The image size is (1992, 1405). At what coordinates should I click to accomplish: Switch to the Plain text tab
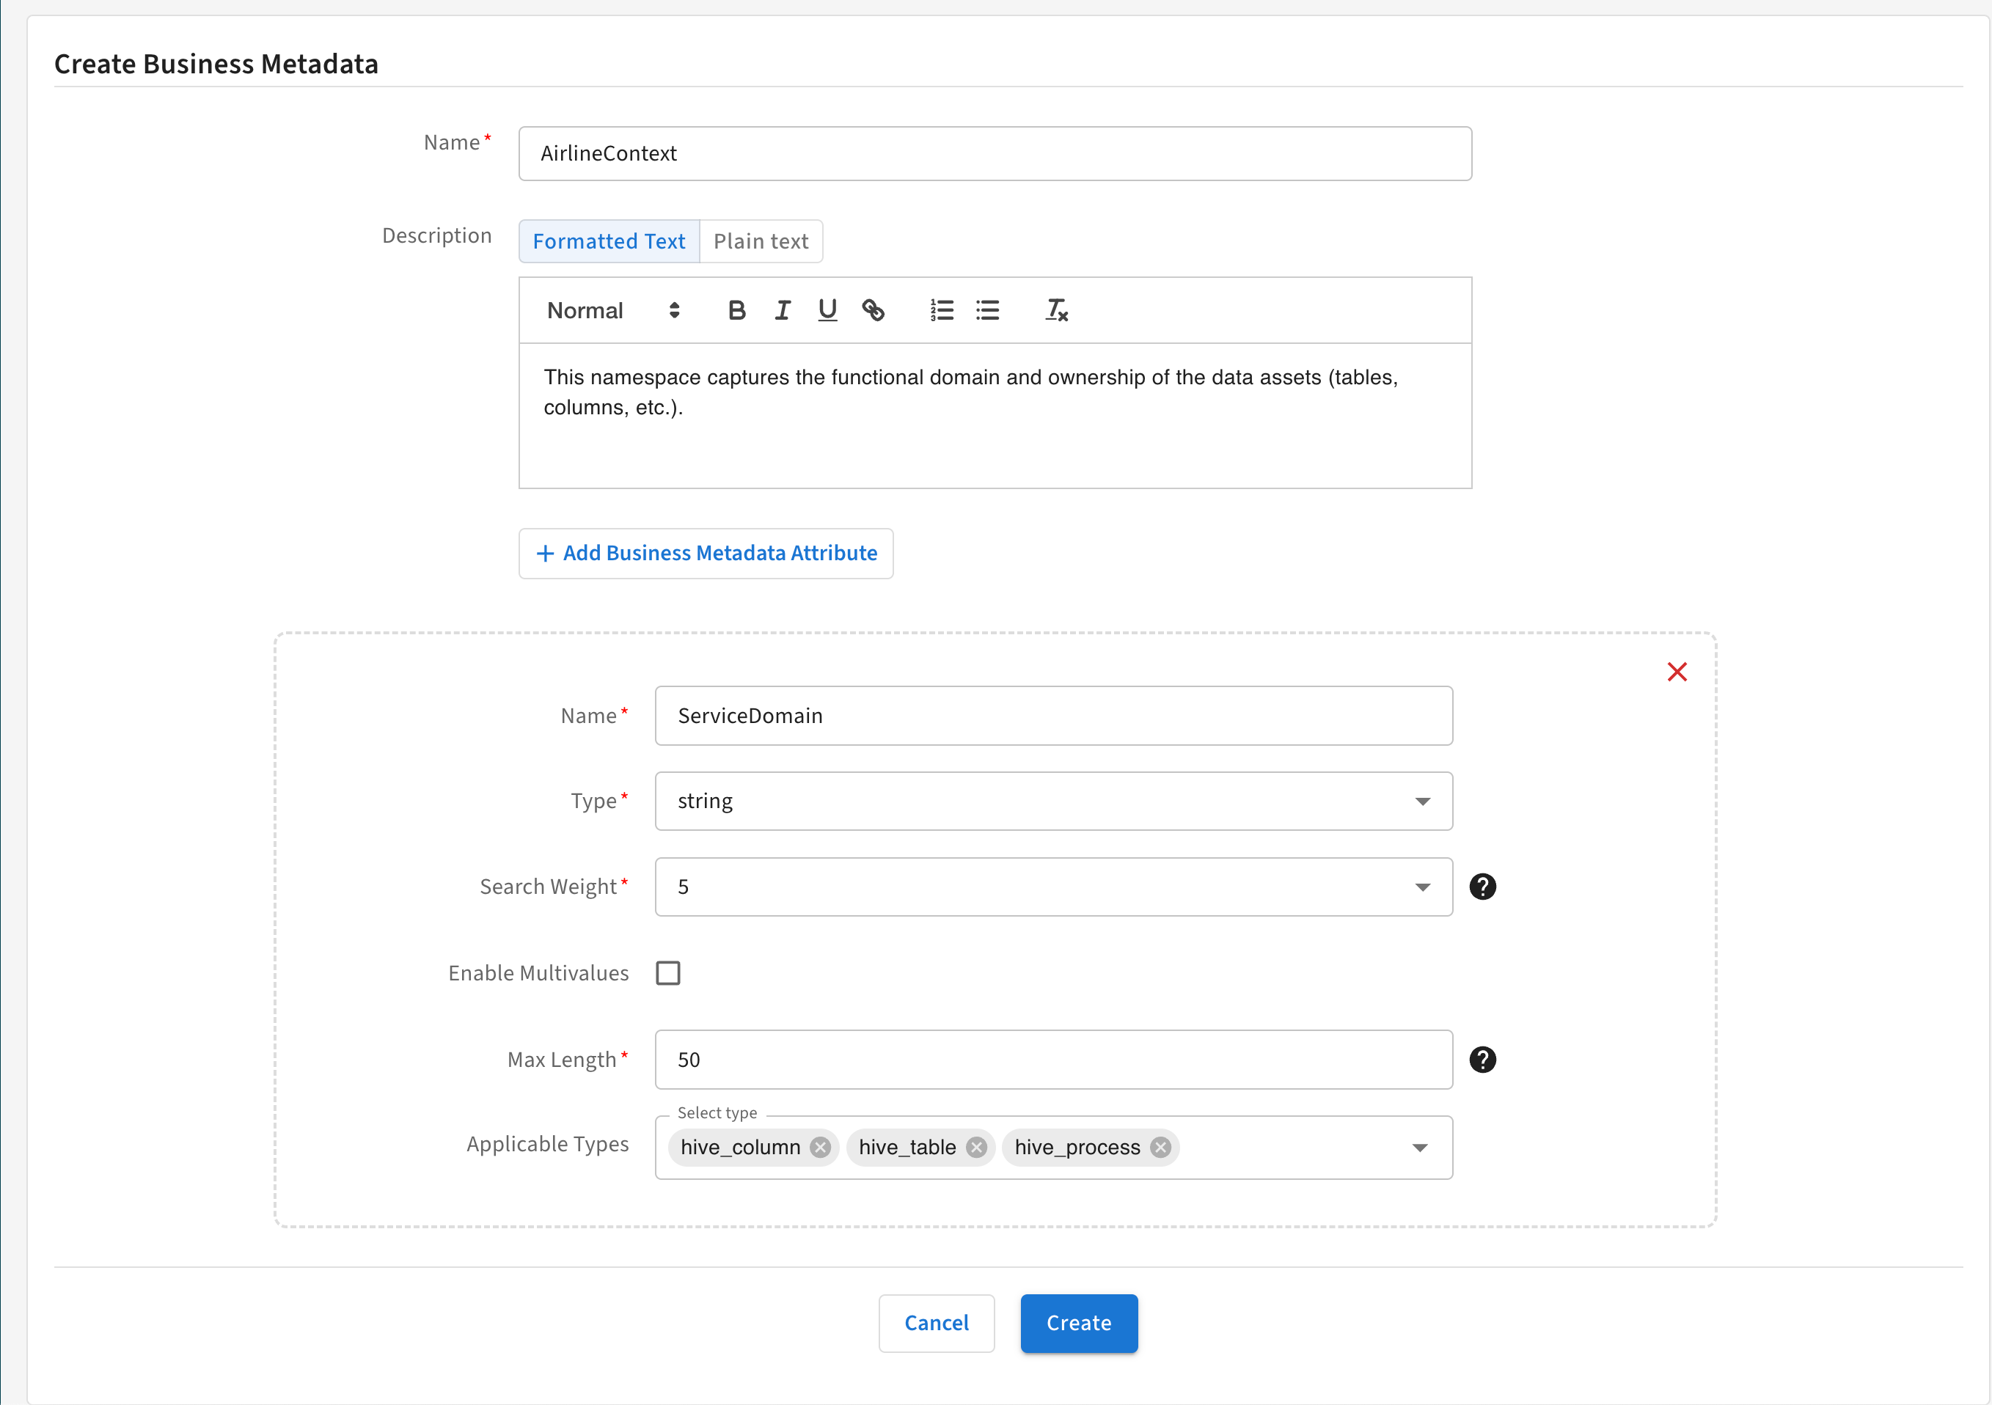coord(760,241)
